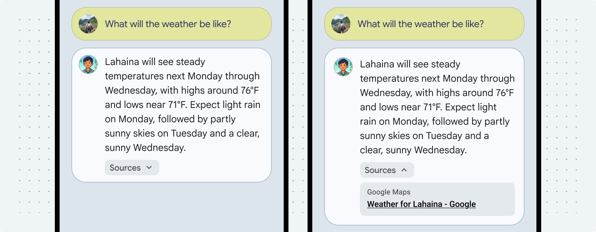Screen dimensions: 596x232
Task: Click the up chevron on the Sources chip
Action: pos(404,170)
